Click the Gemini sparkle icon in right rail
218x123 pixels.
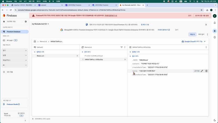pyautogui.click(x=215, y=31)
